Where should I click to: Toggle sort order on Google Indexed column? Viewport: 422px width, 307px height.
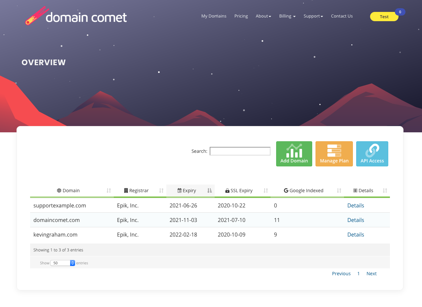tap(339, 191)
